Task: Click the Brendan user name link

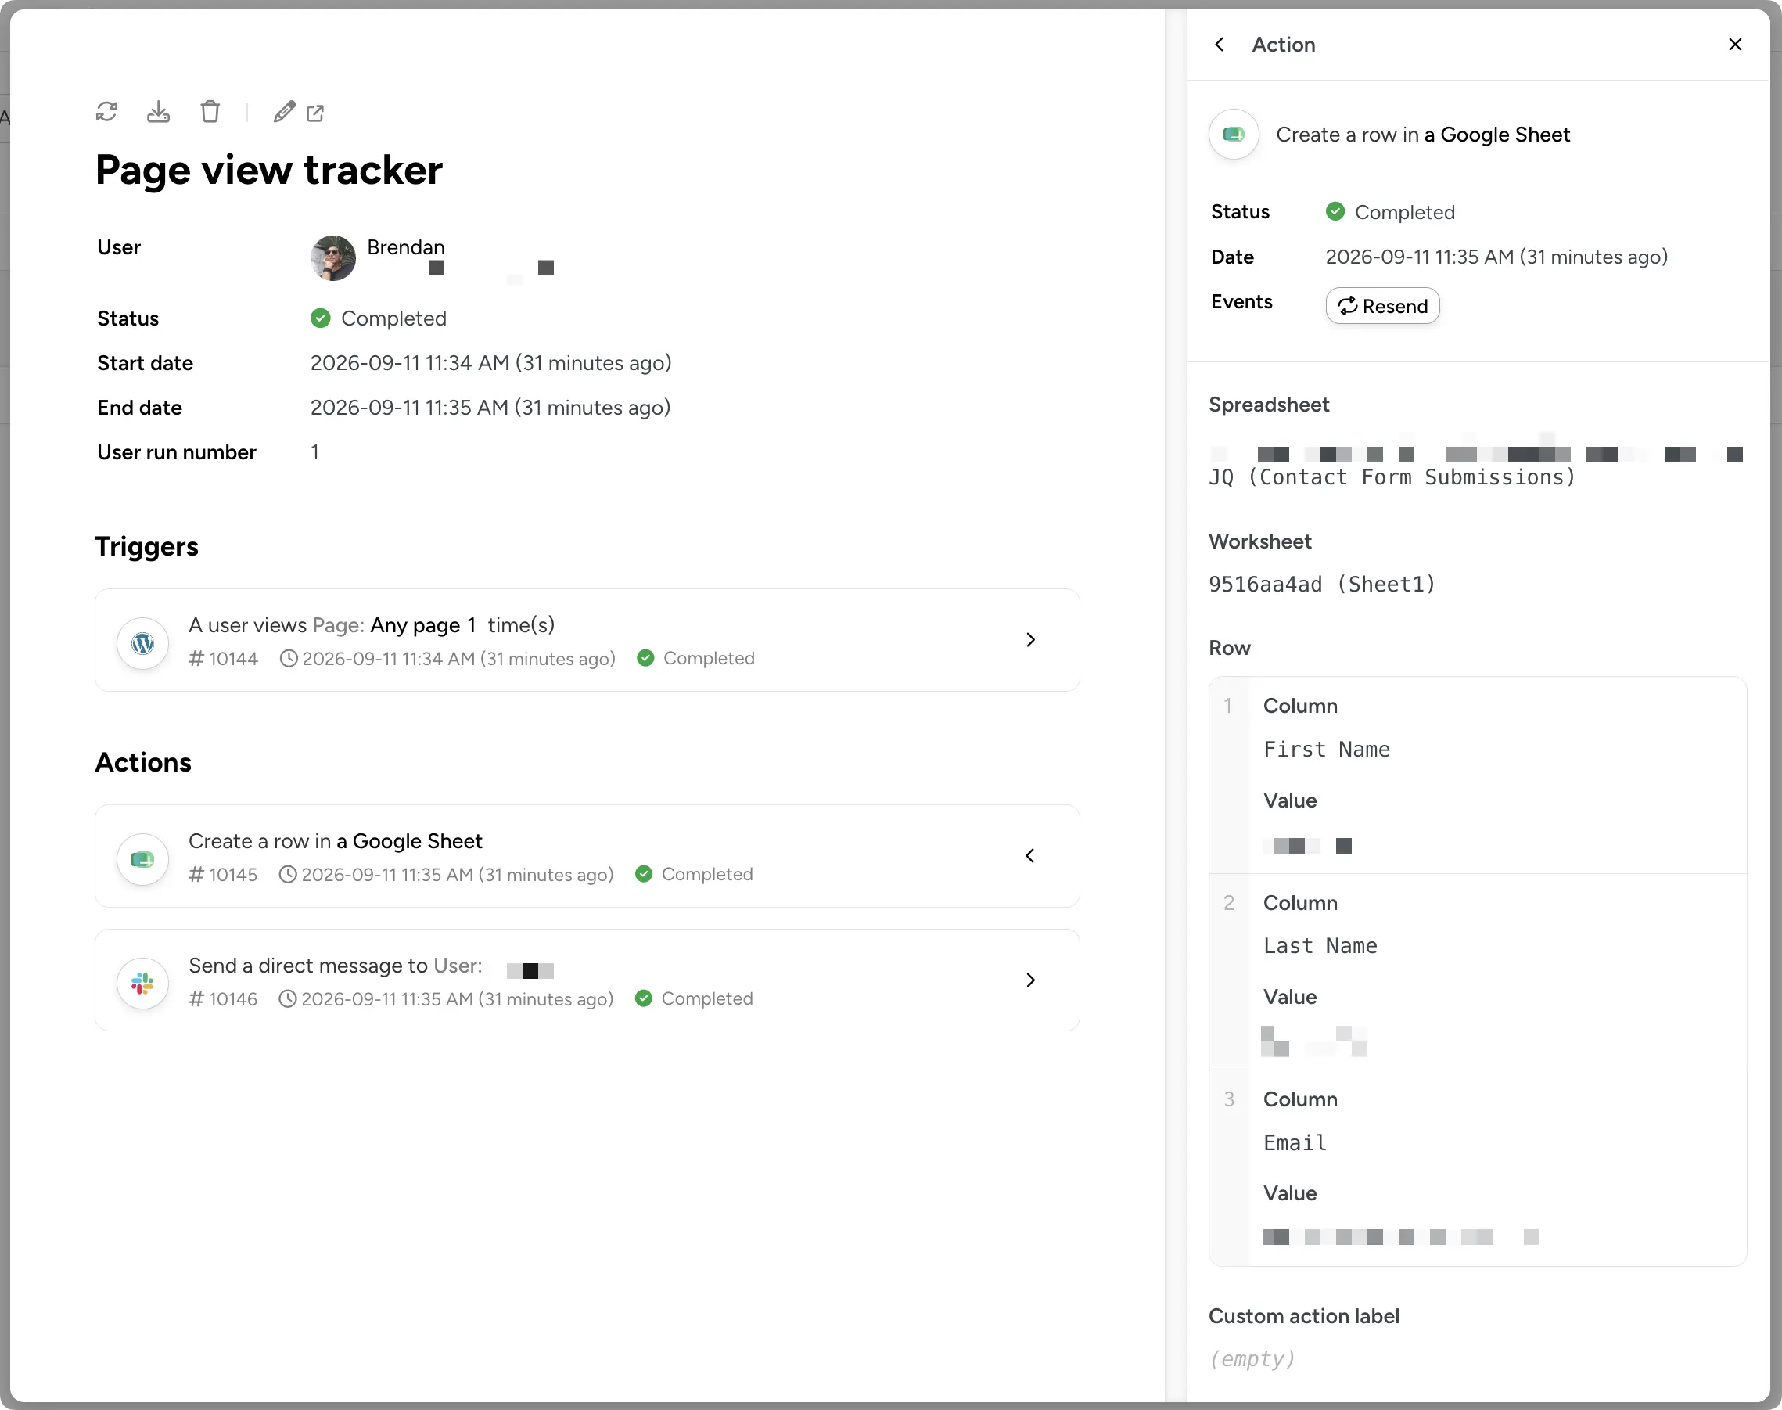Action: coord(405,246)
